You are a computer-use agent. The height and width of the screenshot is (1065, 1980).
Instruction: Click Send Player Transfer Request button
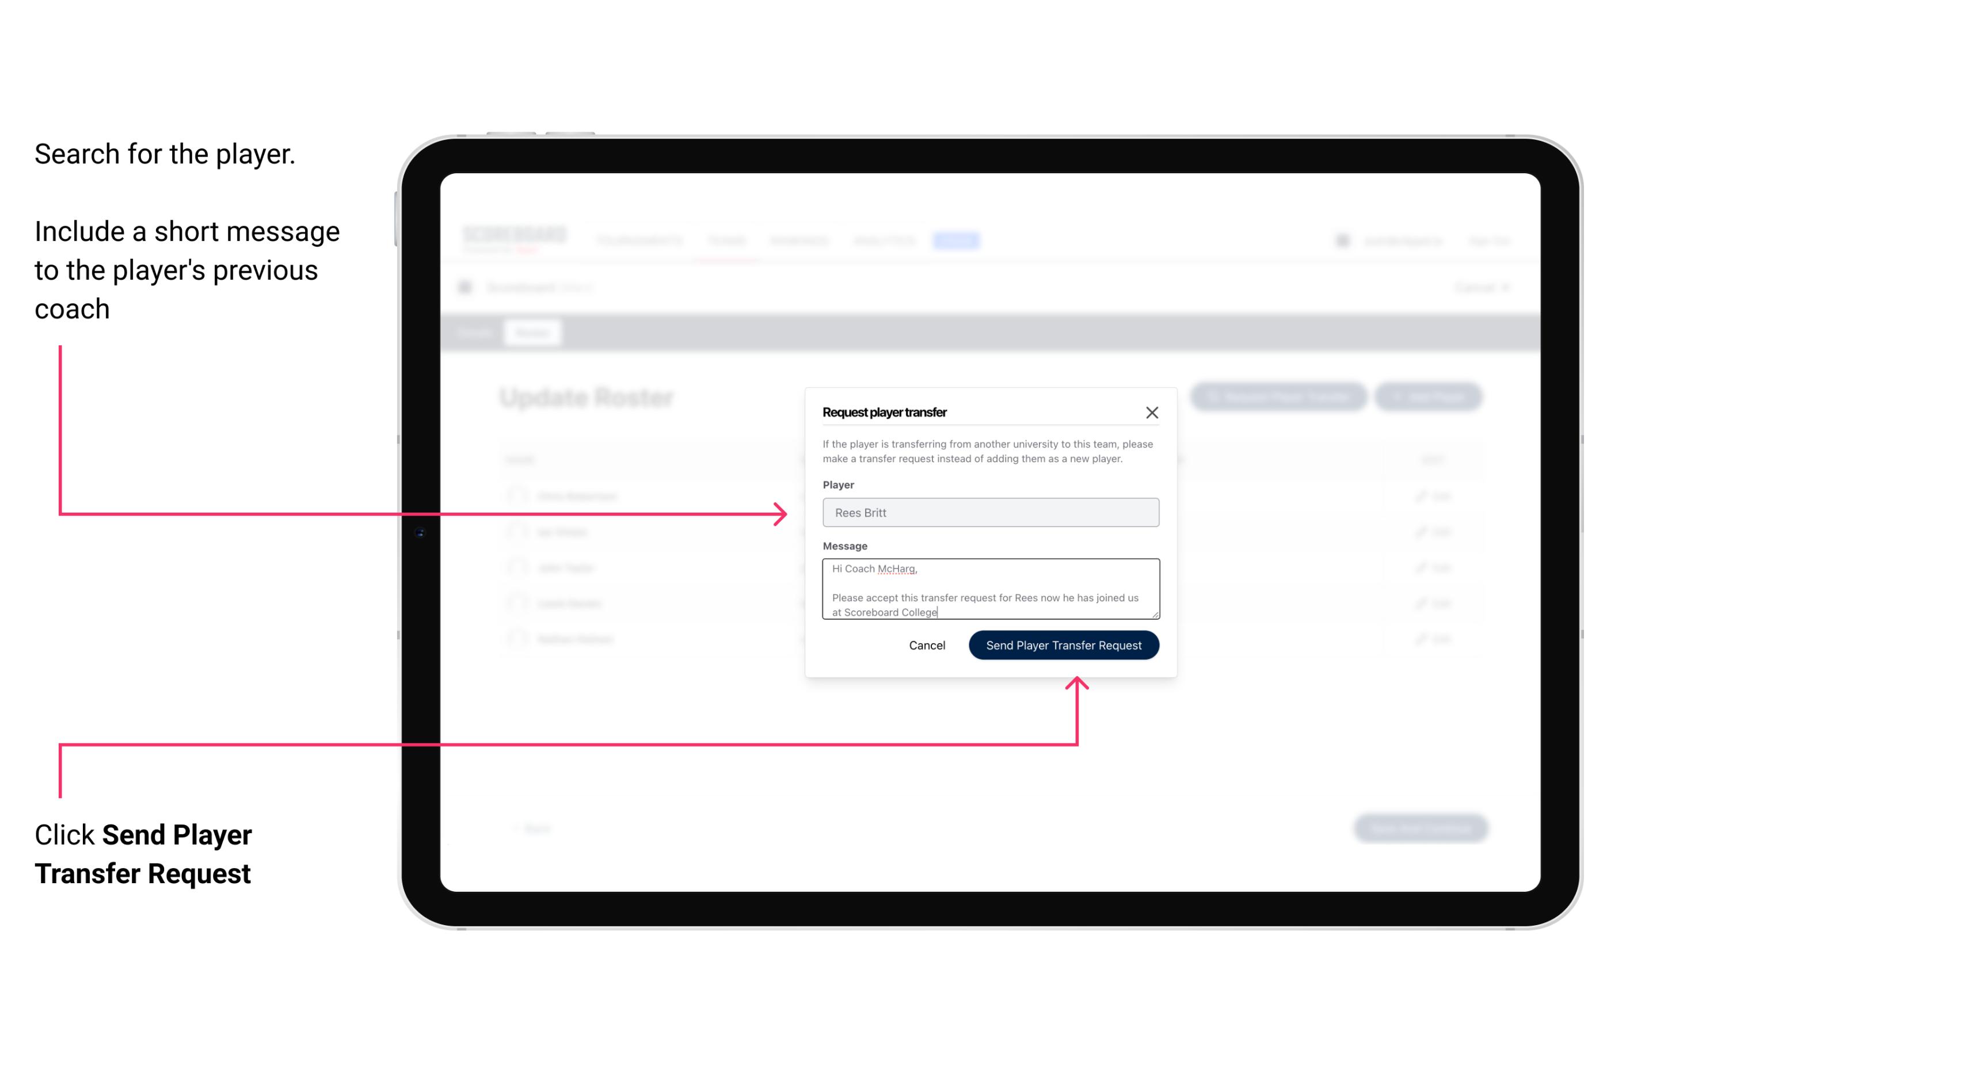(x=1063, y=644)
